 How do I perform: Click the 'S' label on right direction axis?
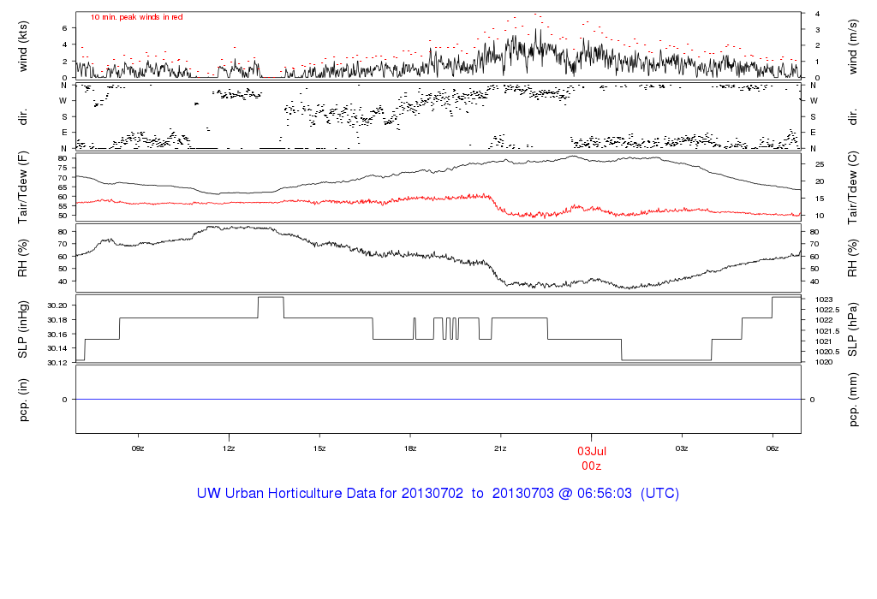tap(814, 117)
